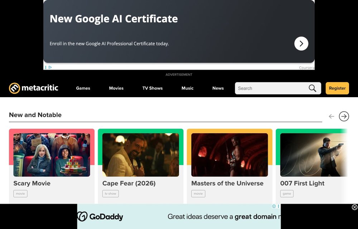This screenshot has width=358, height=229.
Task: Open the Movies menu
Action: pyautogui.click(x=116, y=88)
